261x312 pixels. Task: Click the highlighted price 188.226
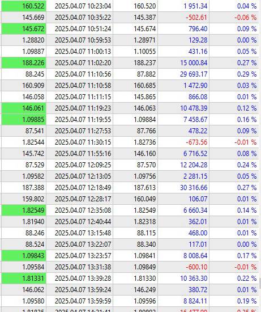point(24,62)
